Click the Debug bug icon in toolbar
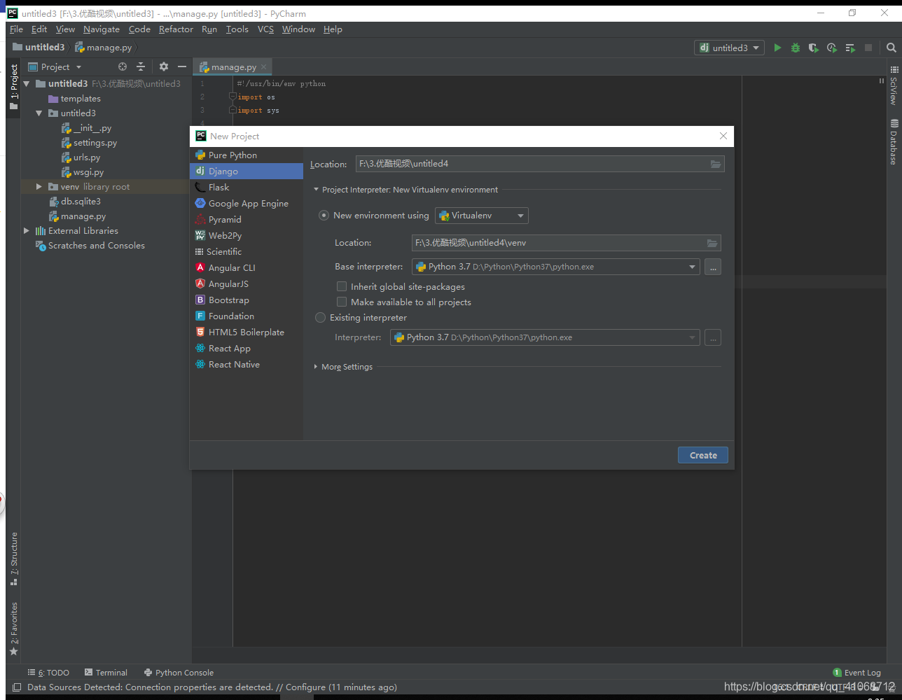The height and width of the screenshot is (700, 902). click(x=796, y=48)
